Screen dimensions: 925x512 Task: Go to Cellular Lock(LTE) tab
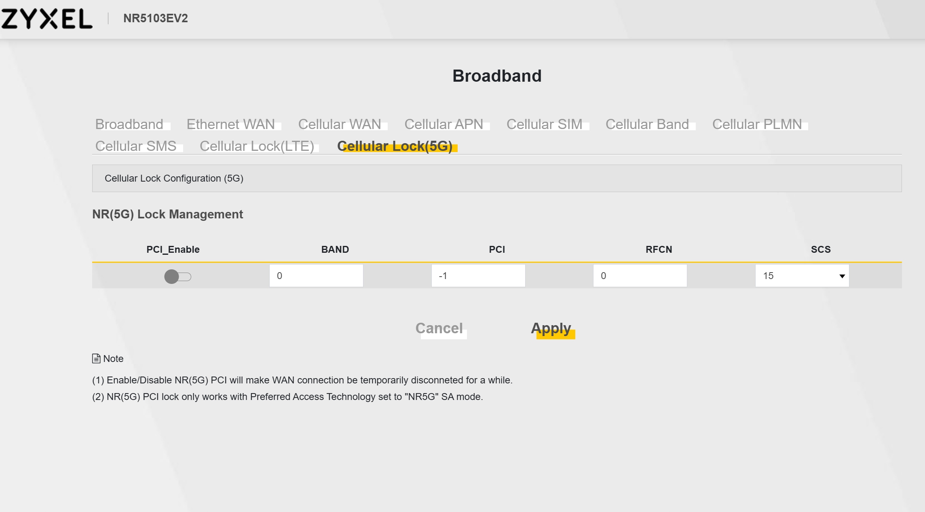coord(257,146)
